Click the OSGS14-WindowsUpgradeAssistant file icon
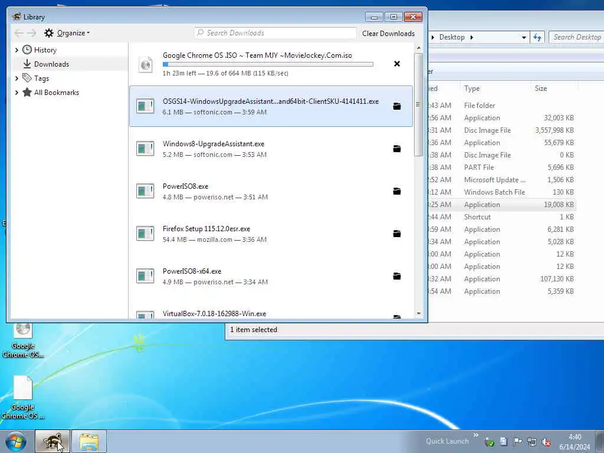This screenshot has height=453, width=604. 145,106
